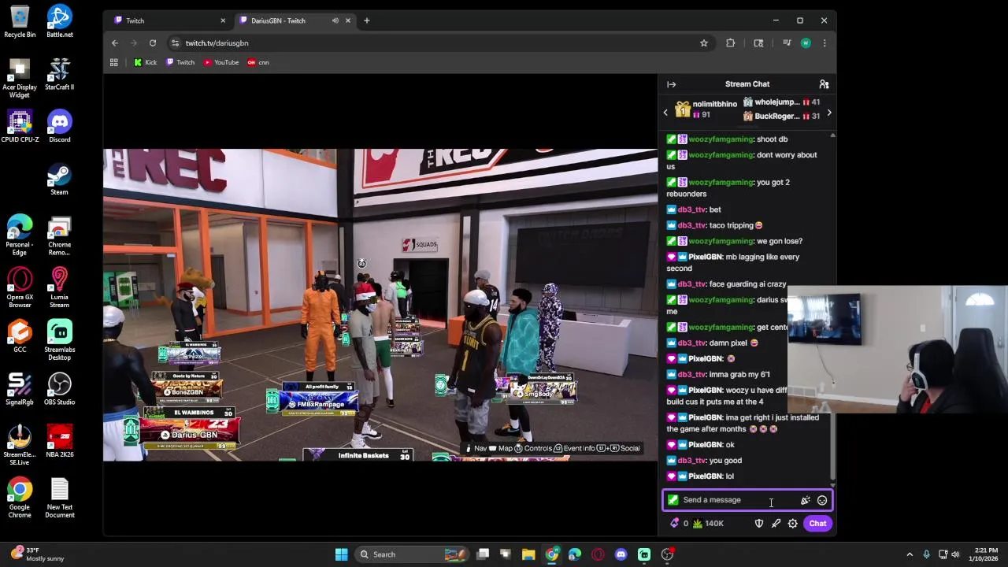Open the Chrome apps grid shortcut
The image size is (1008, 567).
click(x=114, y=62)
